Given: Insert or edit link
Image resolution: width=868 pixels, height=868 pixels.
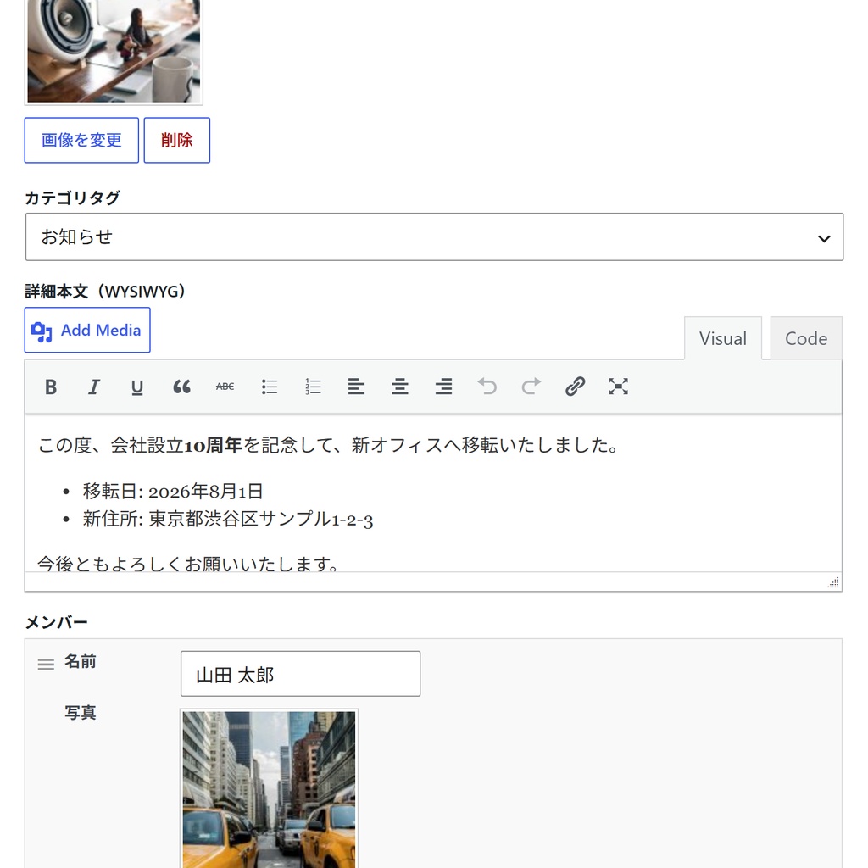Looking at the screenshot, I should click(x=575, y=387).
